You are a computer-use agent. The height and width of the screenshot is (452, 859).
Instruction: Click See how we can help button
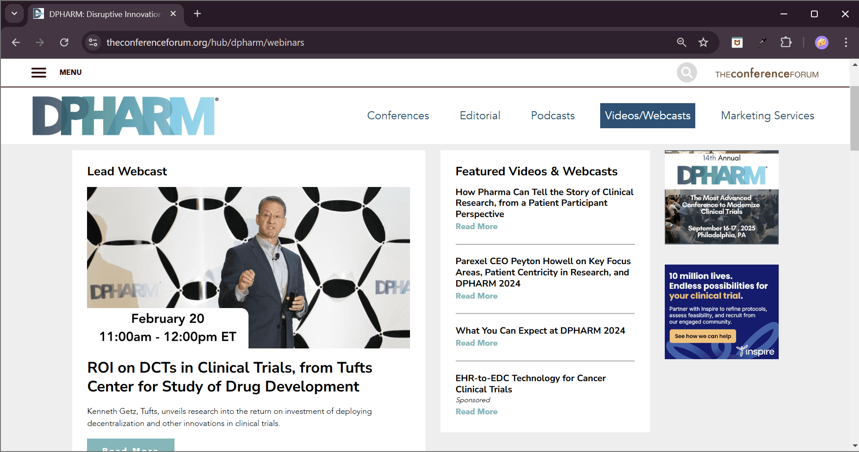point(702,336)
